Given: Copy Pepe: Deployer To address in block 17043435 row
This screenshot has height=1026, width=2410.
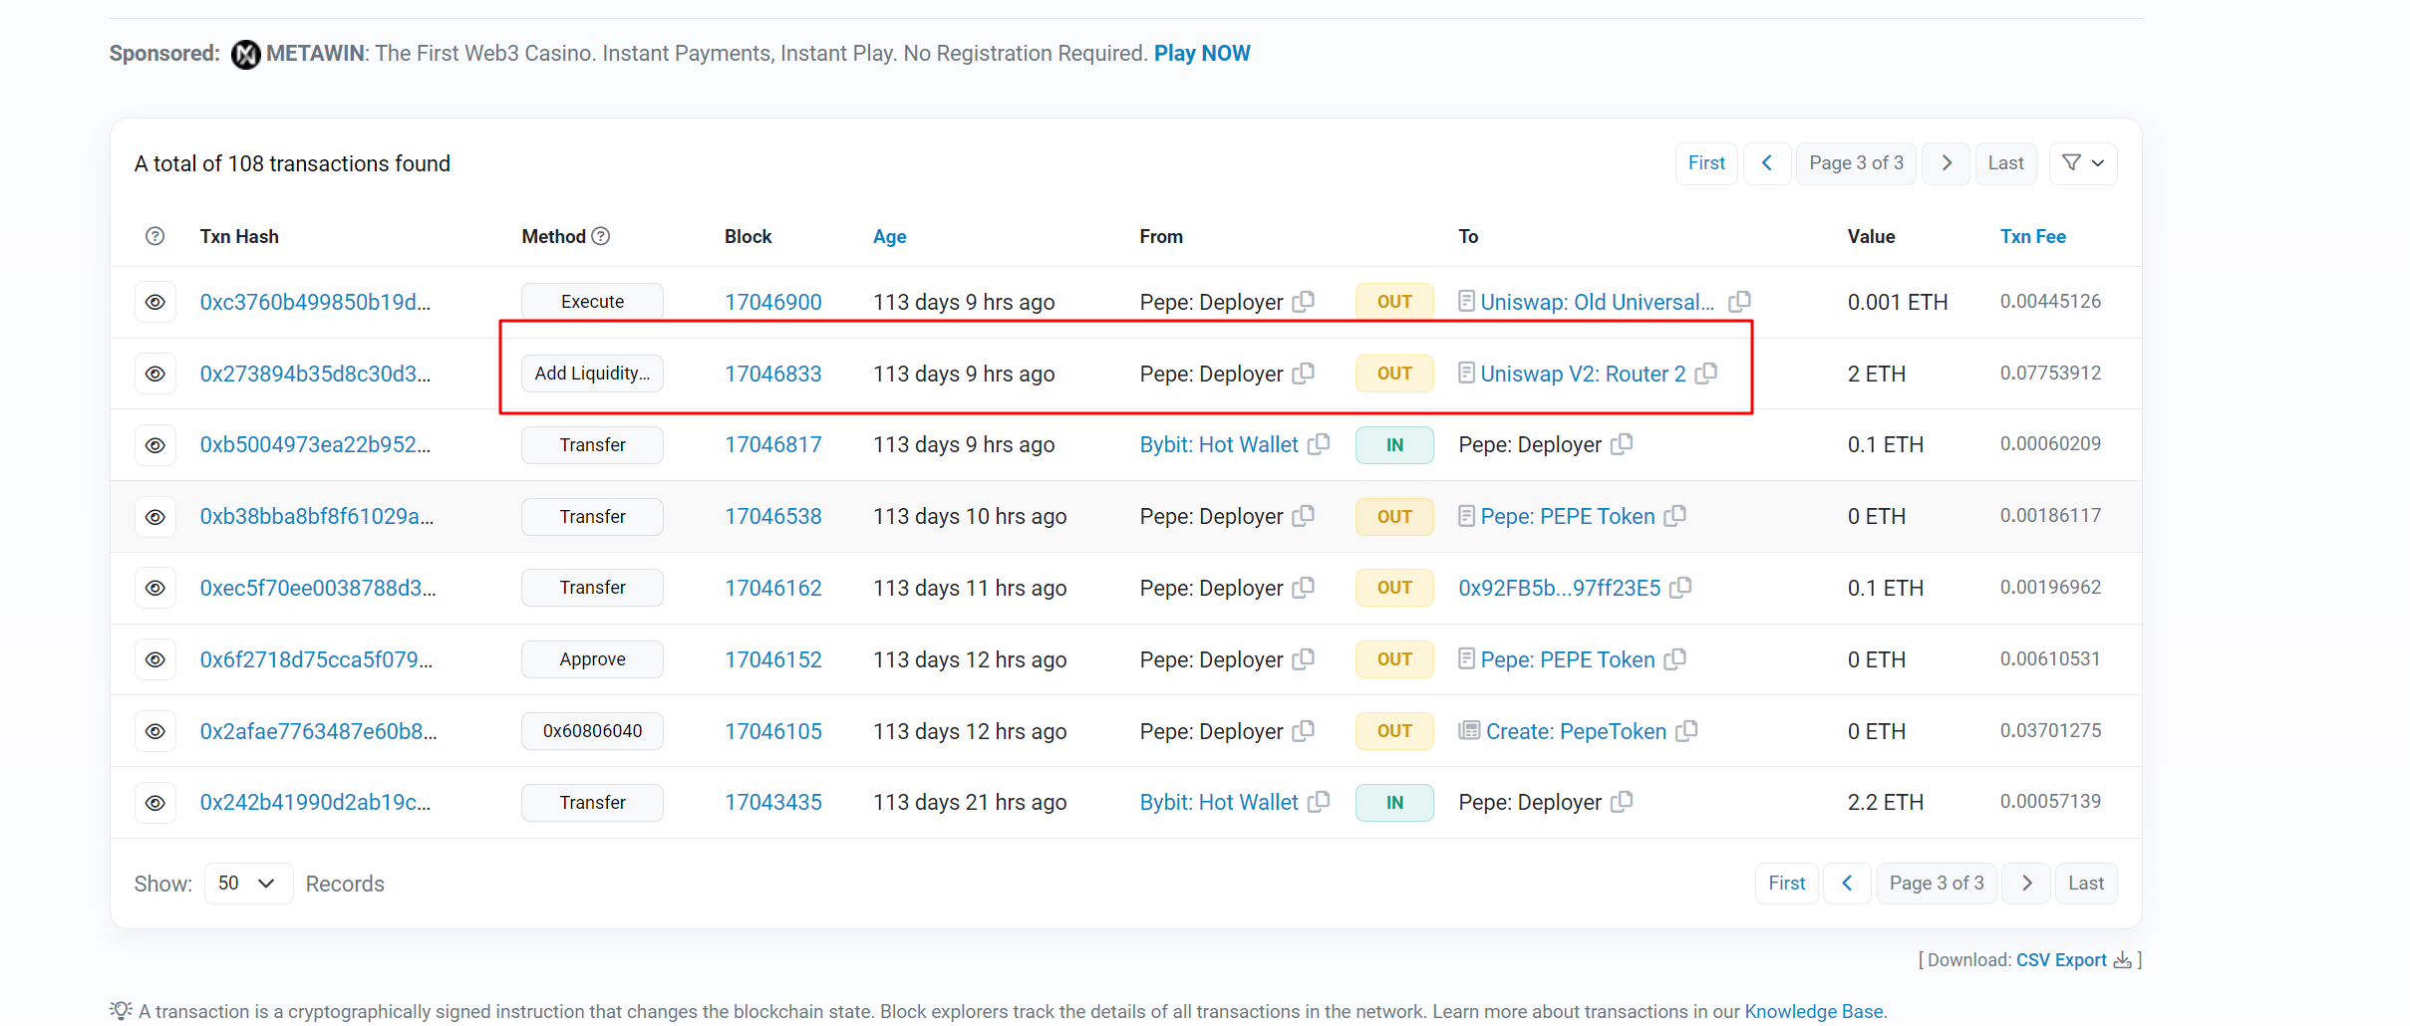Looking at the screenshot, I should [1623, 801].
